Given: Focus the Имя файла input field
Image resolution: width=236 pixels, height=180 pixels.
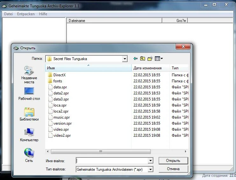Looking at the screenshot, I should [112, 161].
